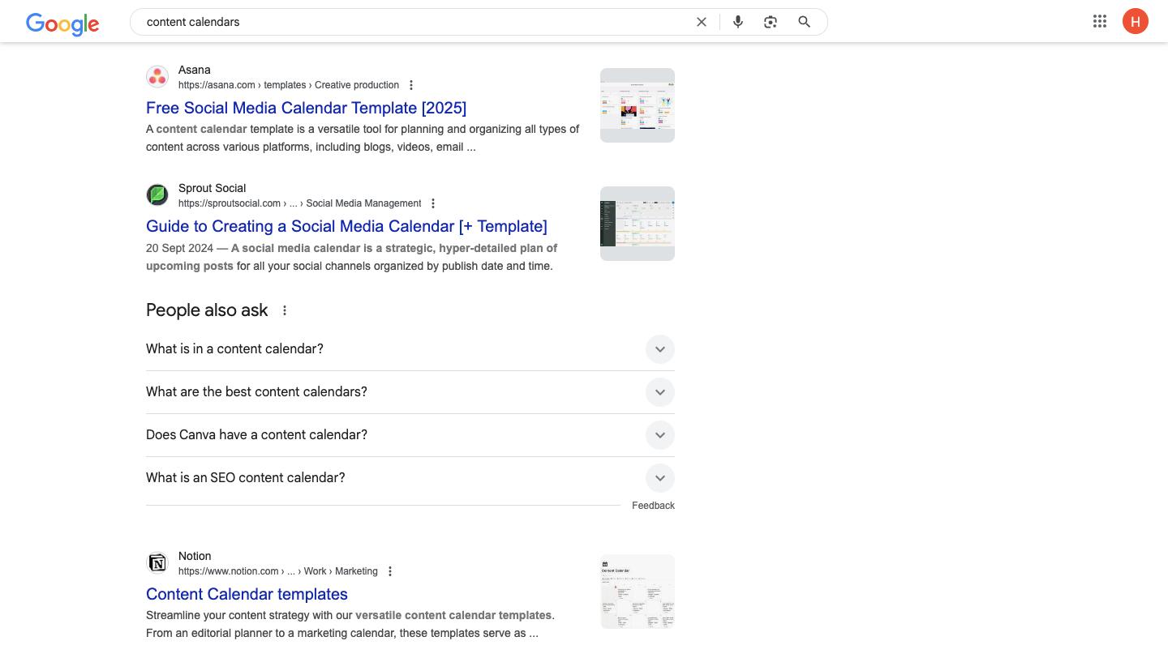This screenshot has width=1168, height=658.
Task: Click the 'People also ask' heading
Action: coord(207,310)
